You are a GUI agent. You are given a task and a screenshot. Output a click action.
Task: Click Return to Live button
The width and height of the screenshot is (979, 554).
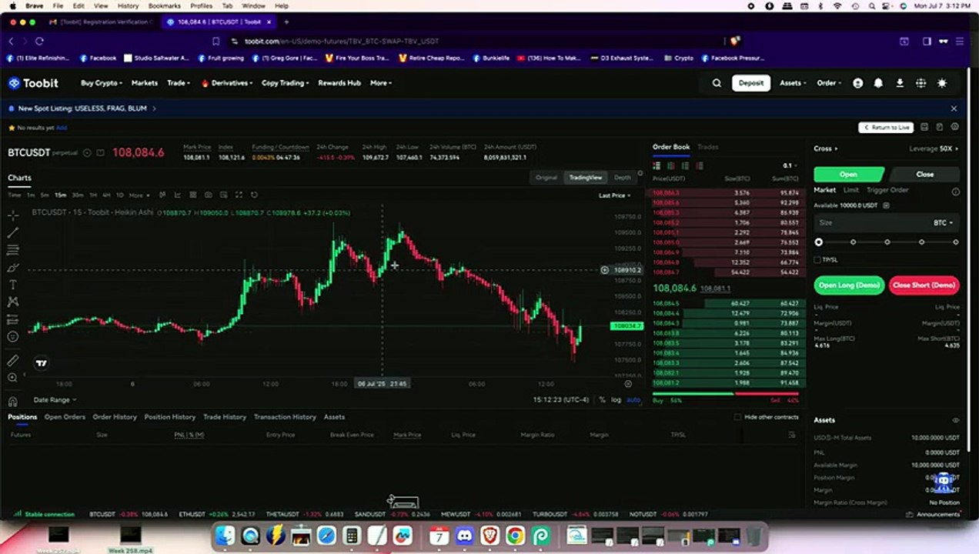pyautogui.click(x=886, y=127)
